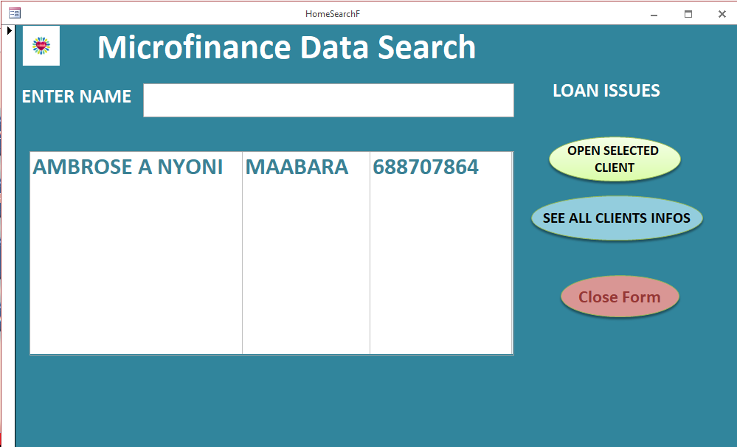This screenshot has height=447, width=737.
Task: Click into the ENTER NAME search box
Action: click(328, 100)
